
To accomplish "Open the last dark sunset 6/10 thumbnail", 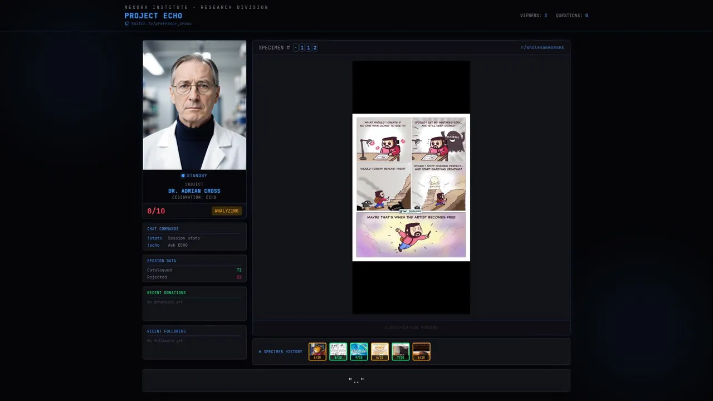I will (x=421, y=351).
